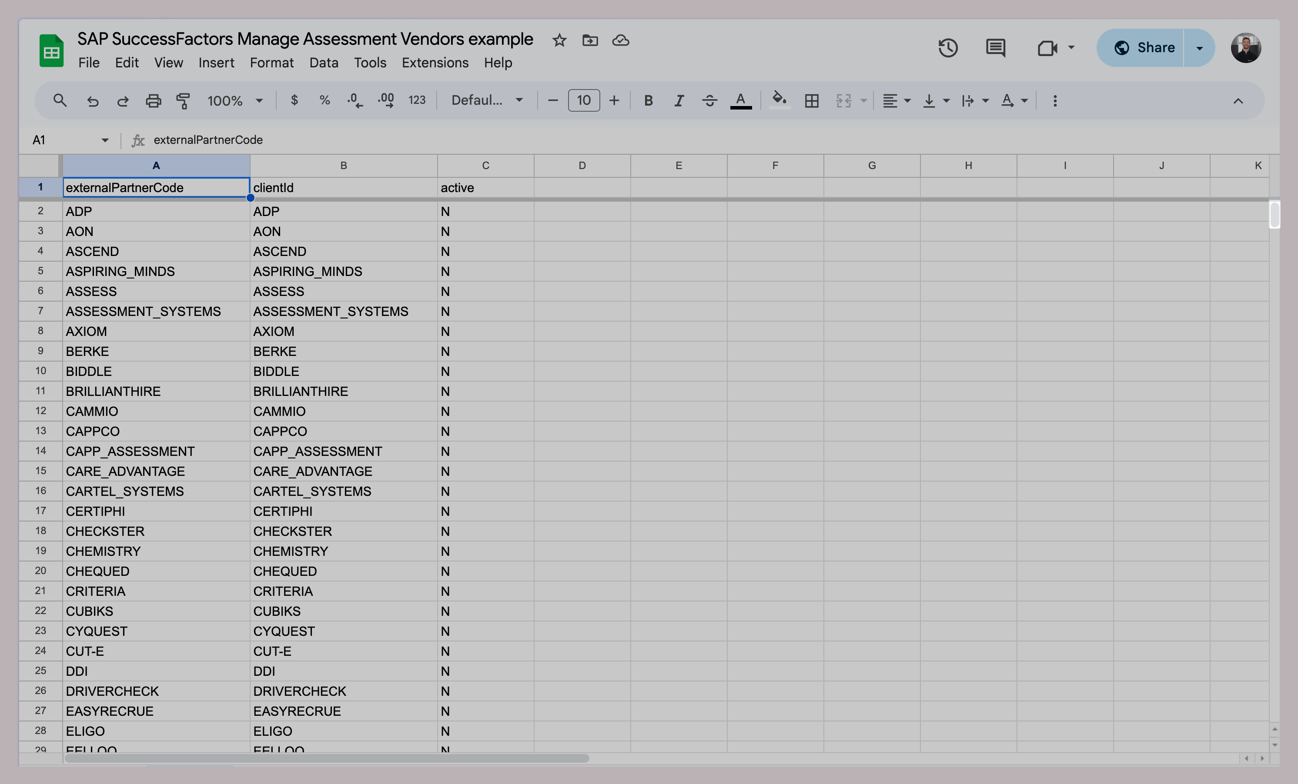Open the Format menu
Image resolution: width=1298 pixels, height=784 pixels.
click(271, 63)
